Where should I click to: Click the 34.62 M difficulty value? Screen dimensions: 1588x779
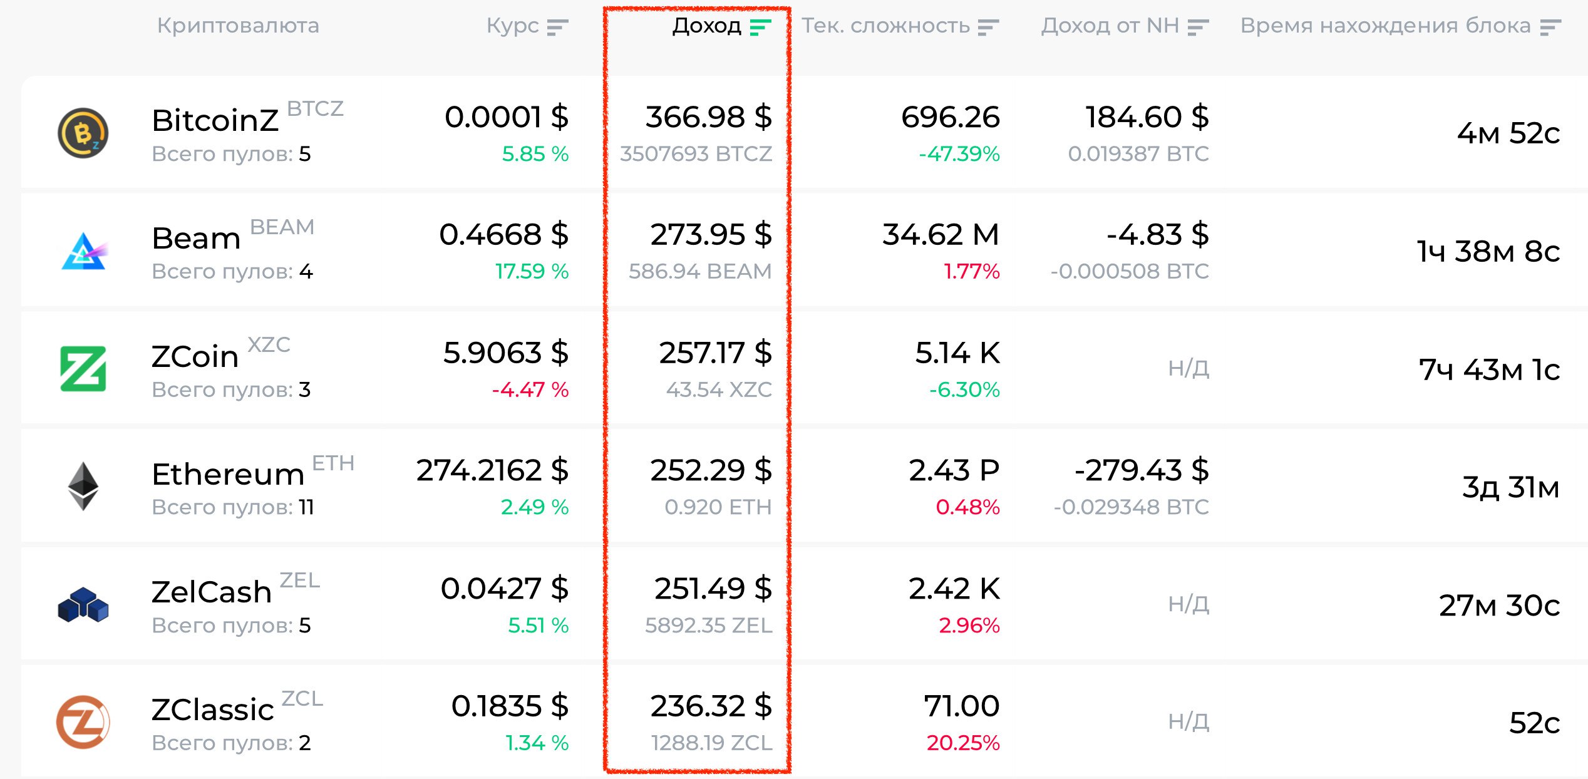click(x=941, y=235)
